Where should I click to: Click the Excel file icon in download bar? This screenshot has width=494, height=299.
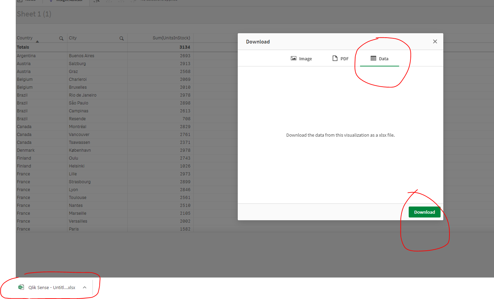pos(21,287)
